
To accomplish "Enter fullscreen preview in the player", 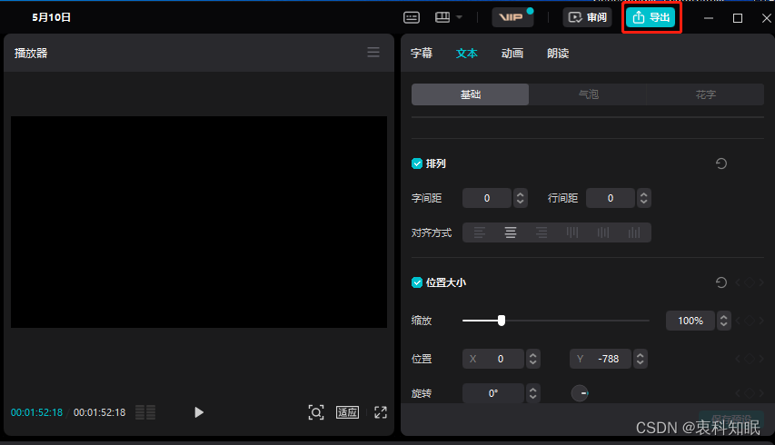I will 381,412.
